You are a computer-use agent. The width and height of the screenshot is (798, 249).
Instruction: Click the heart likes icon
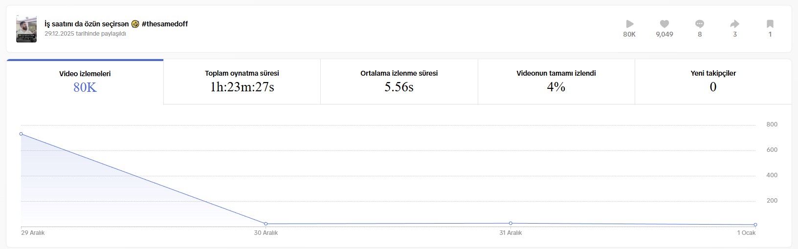(x=664, y=24)
